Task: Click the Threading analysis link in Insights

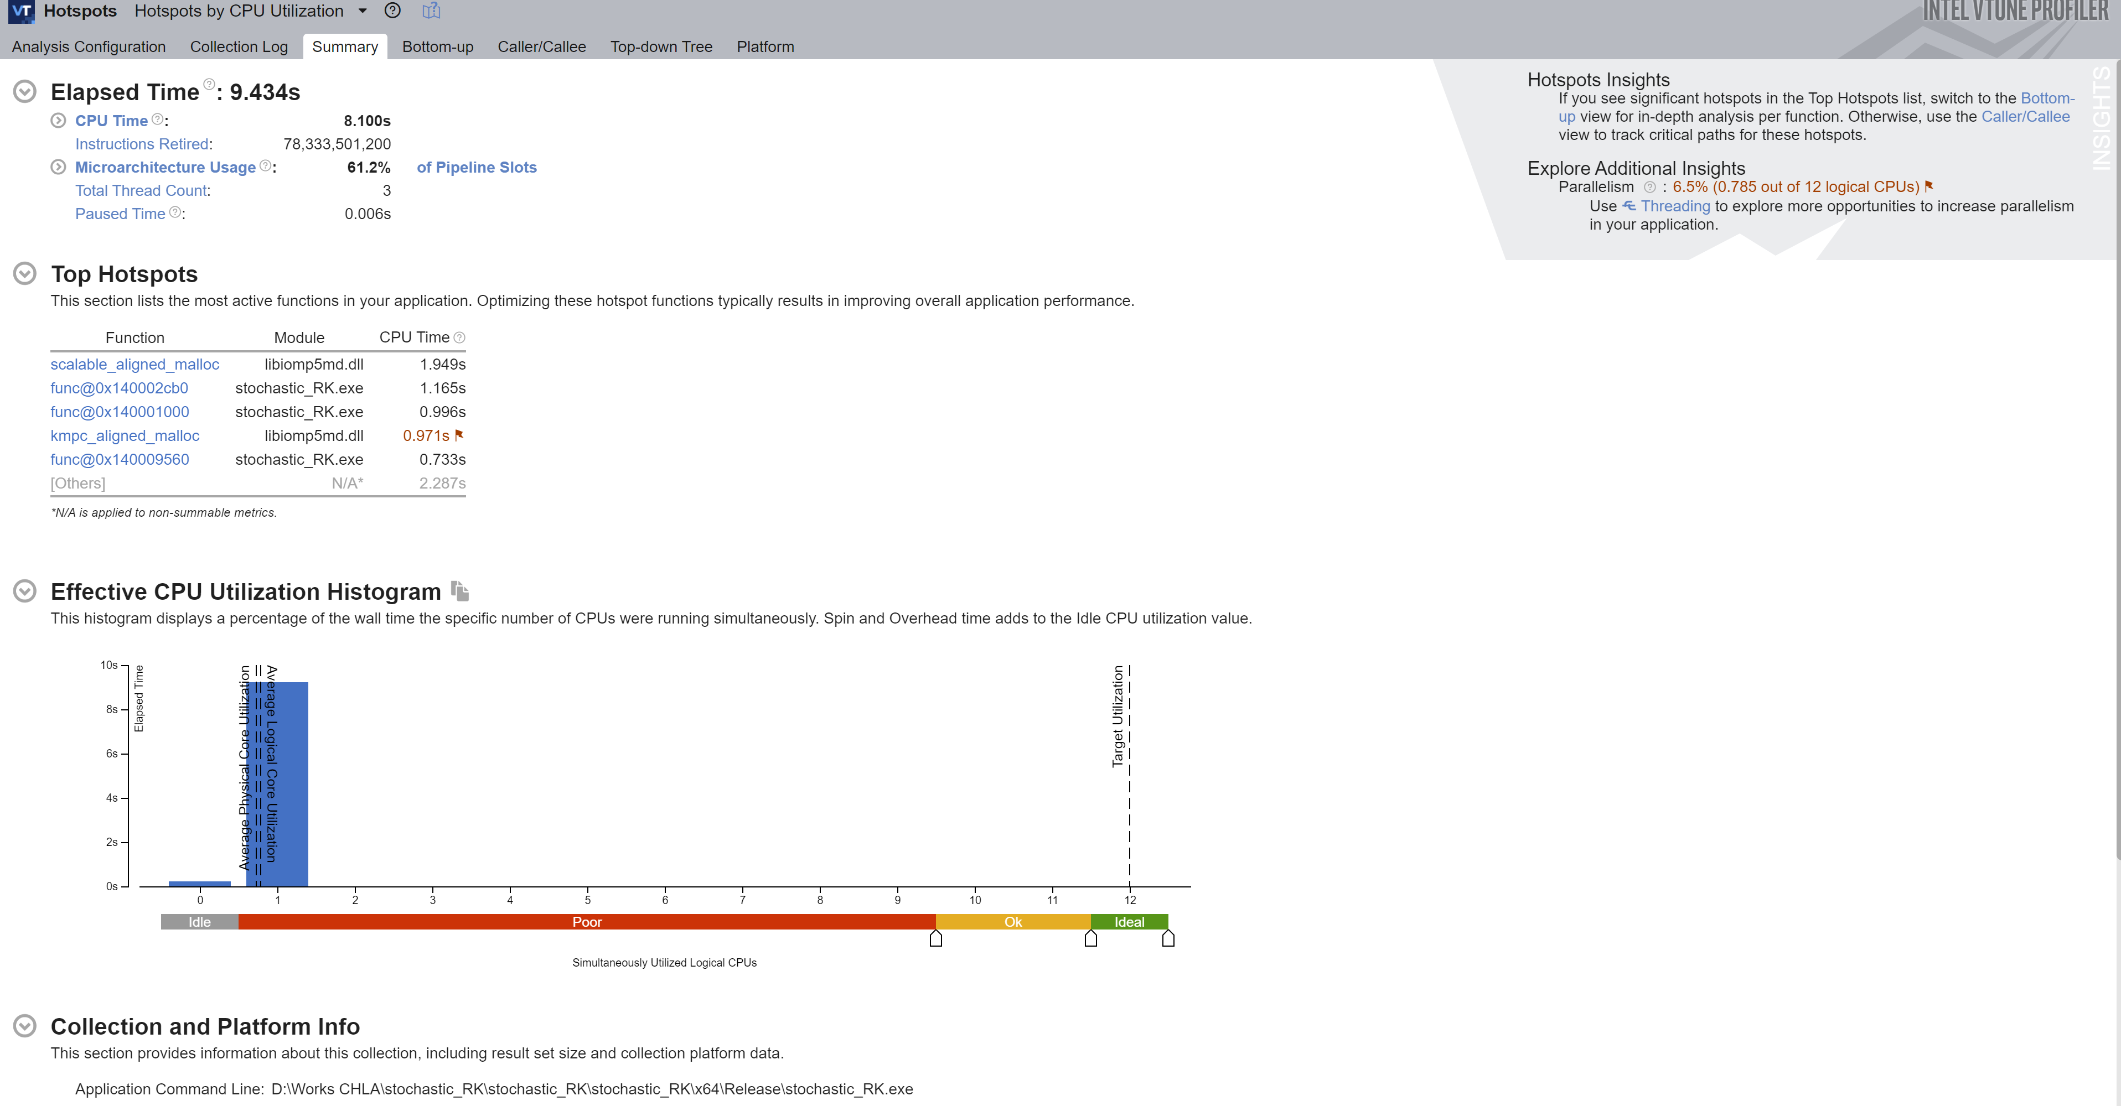Action: click(x=1675, y=206)
